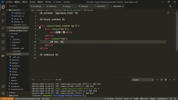Open the Source Control view icon
Image resolution: width=178 pixels, height=100 pixels.
click(3, 21)
